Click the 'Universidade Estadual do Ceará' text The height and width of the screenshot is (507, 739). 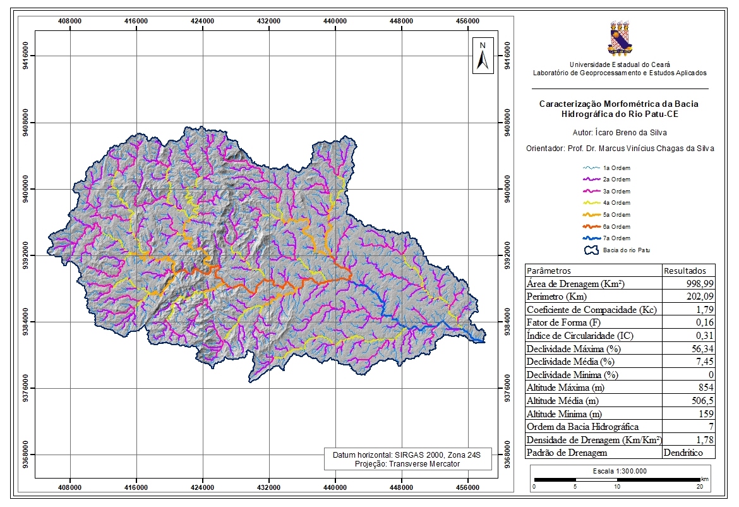[x=620, y=64]
